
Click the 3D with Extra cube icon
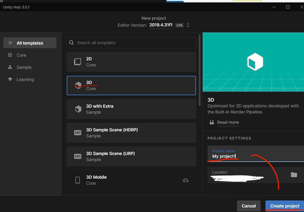click(x=78, y=109)
